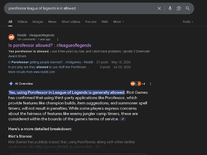Click the 'May 15, 2024' date text
The width and height of the screenshot is (207, 155).
(121, 62)
